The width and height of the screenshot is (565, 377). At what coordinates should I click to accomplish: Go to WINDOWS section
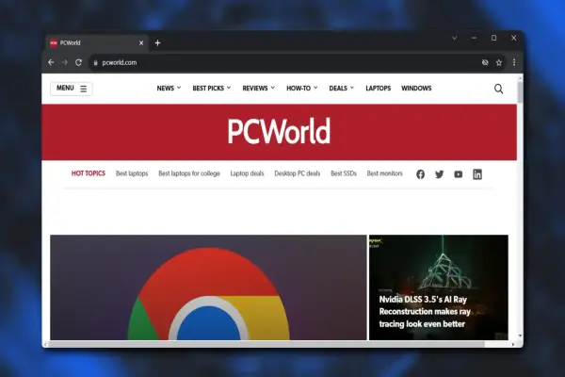416,88
